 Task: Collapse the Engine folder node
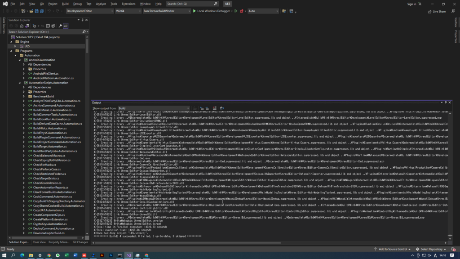click(11, 42)
